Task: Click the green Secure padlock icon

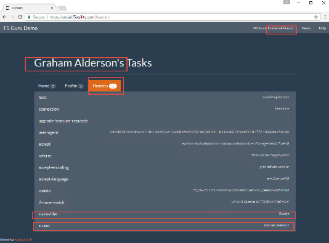Action: tap(30, 17)
